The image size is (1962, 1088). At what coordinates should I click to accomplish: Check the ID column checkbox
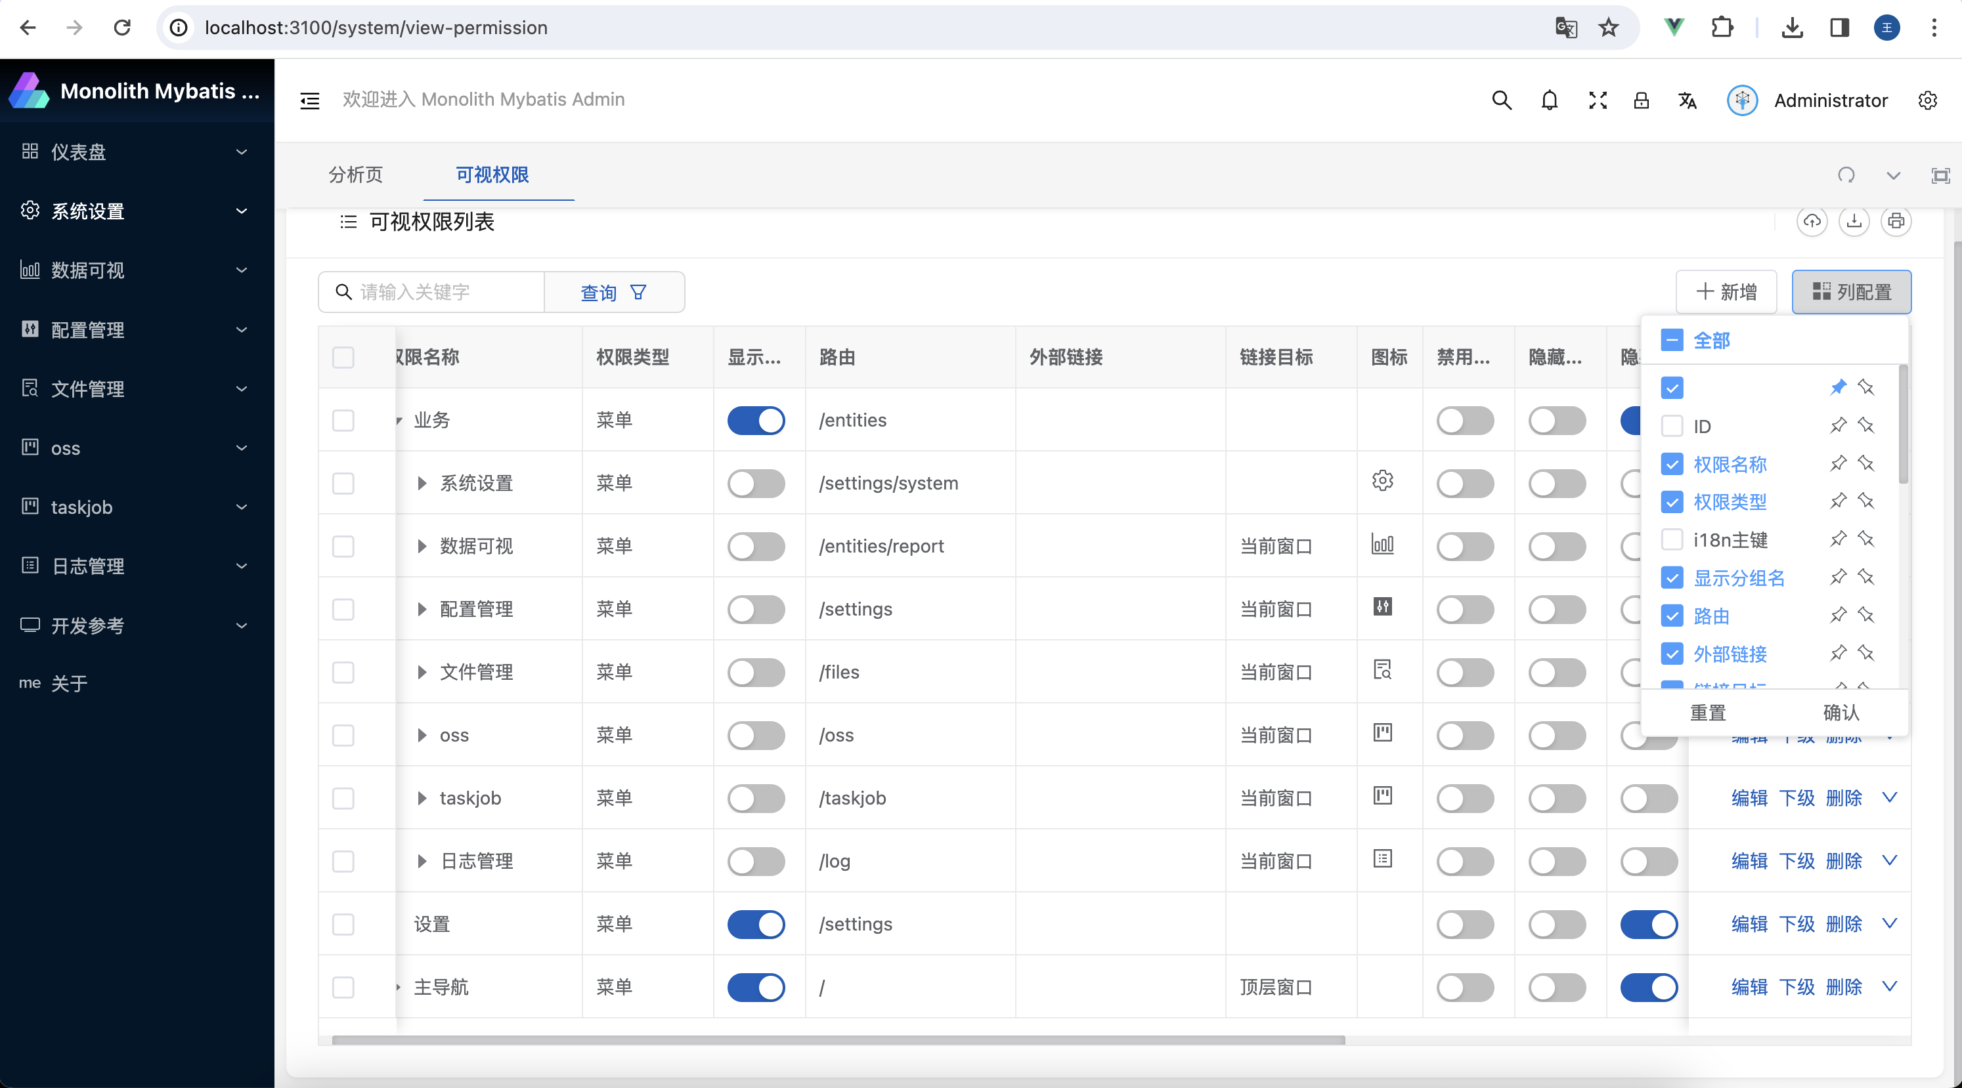(x=1672, y=427)
